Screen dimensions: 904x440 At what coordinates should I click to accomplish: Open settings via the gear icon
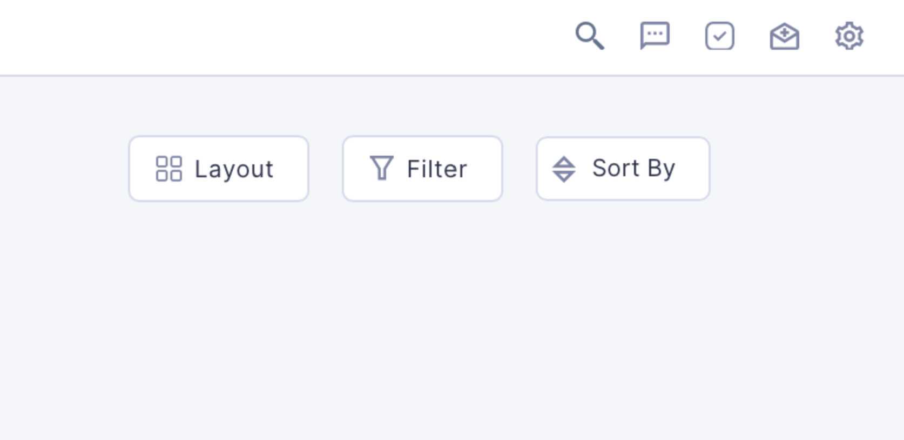tap(849, 36)
